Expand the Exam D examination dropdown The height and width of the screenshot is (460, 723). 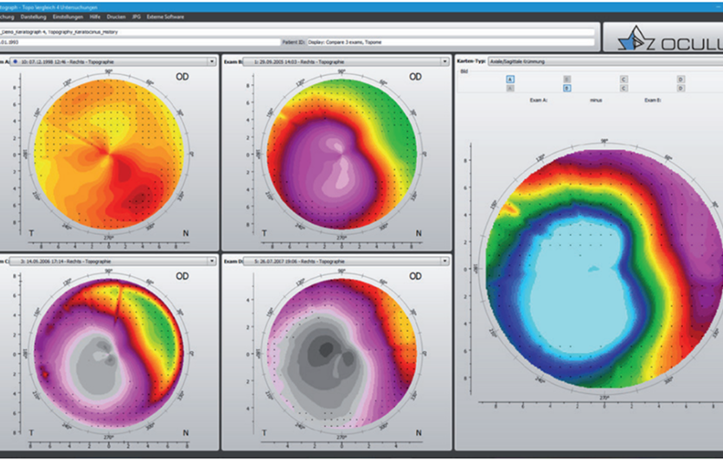[x=445, y=261]
